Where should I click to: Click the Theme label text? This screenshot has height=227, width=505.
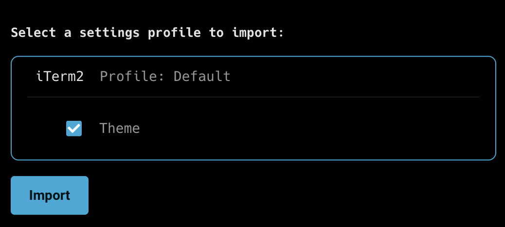[119, 129]
